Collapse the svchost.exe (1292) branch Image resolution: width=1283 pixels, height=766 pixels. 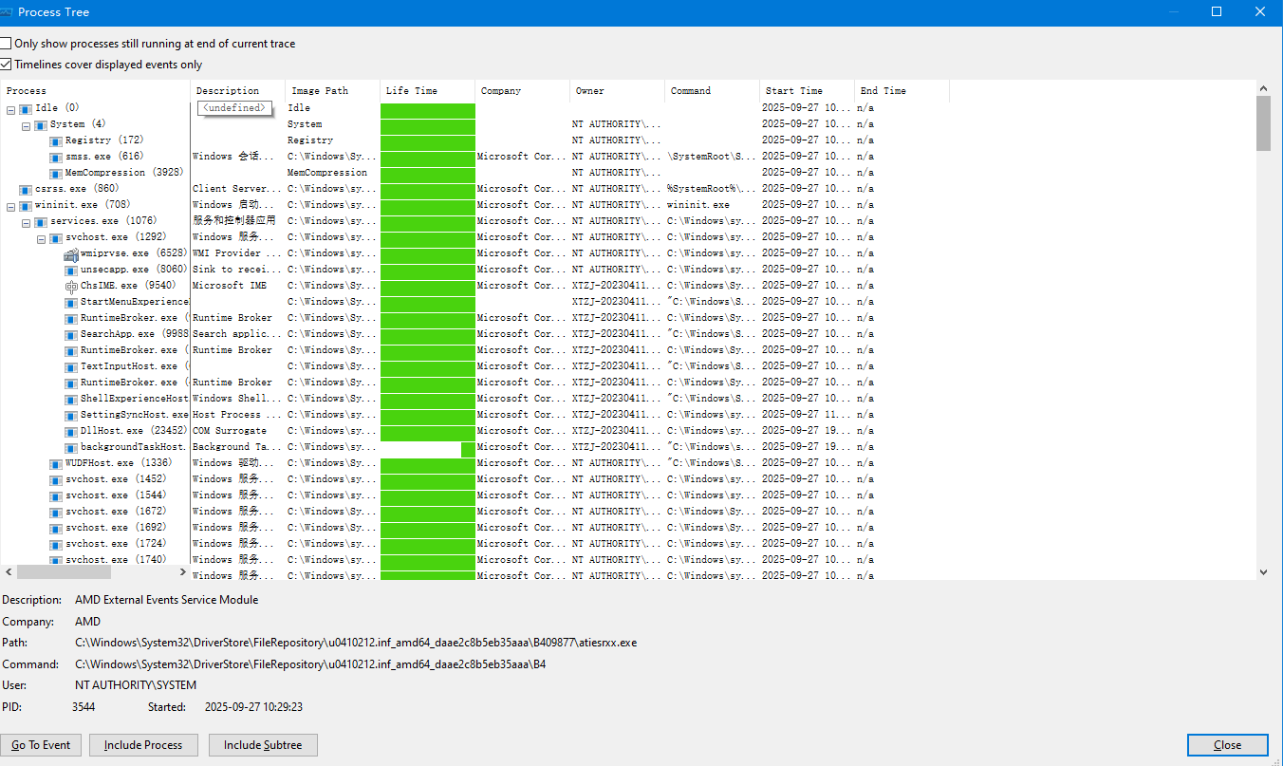42,238
